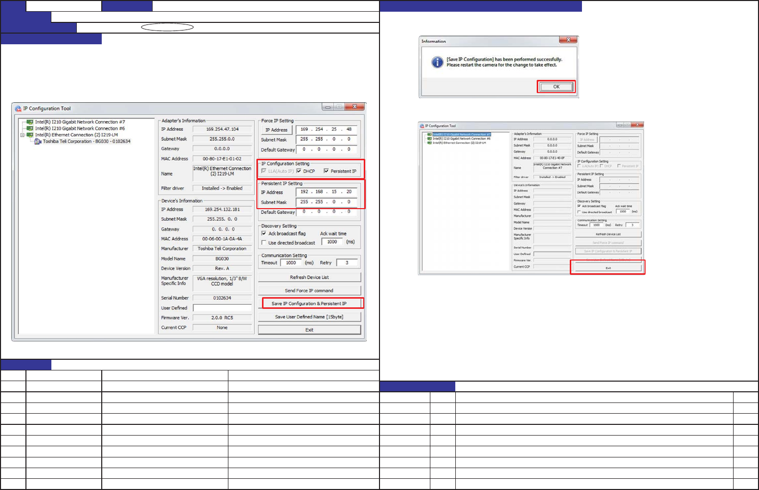Click the adapter icon beside Ethernet Connection (2) in the large window

pyautogui.click(x=30, y=135)
